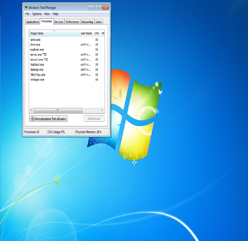Go to the Networking tab

(87, 22)
